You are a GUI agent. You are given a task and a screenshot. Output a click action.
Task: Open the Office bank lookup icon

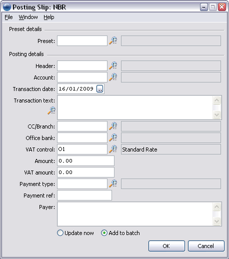tap(113, 137)
